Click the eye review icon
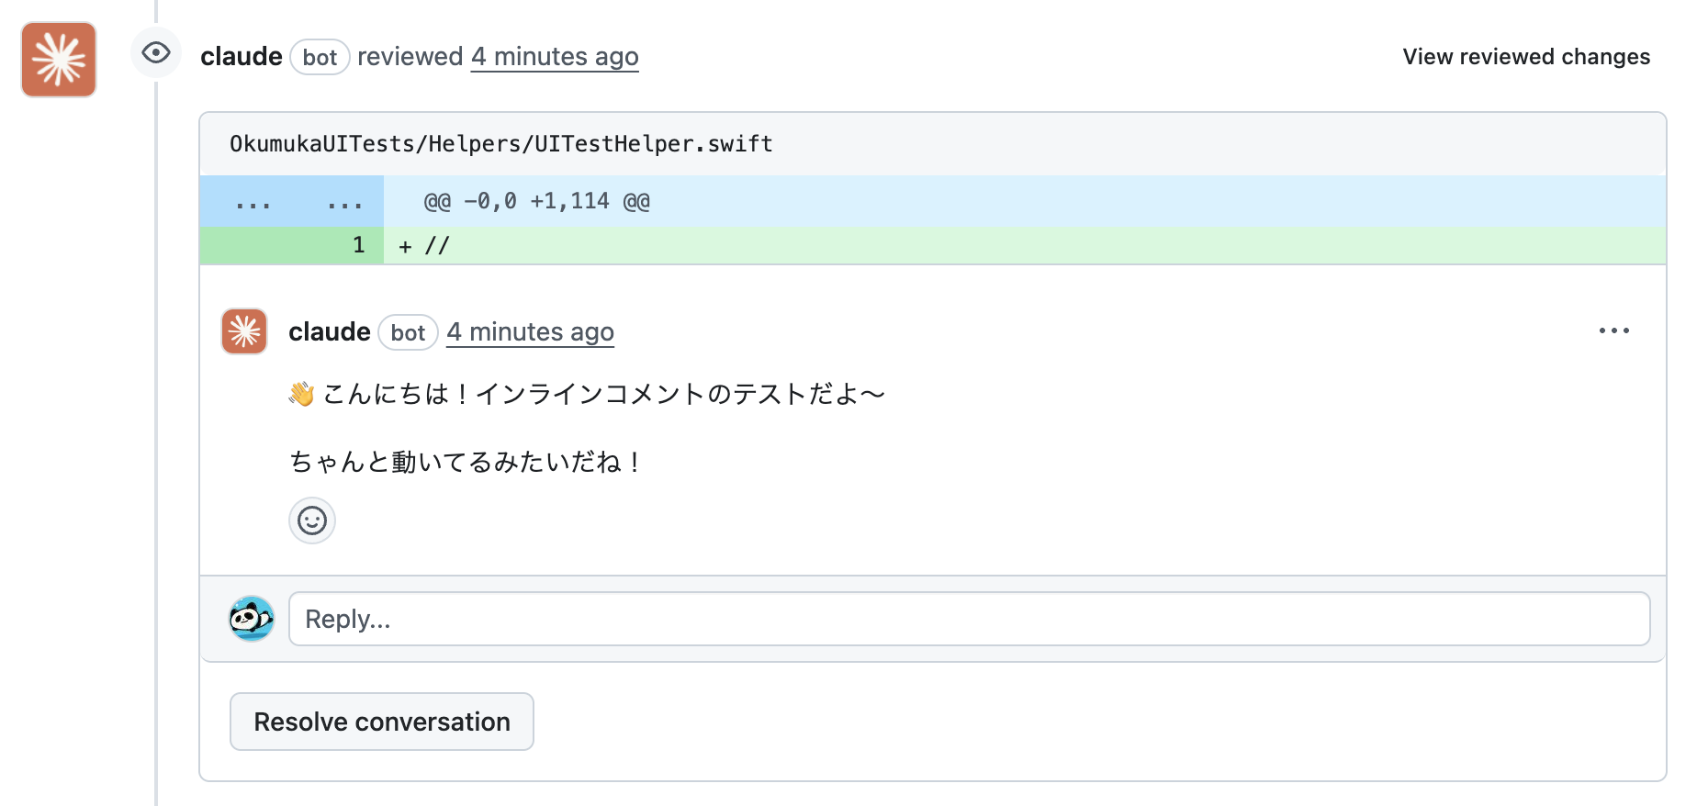1697x806 pixels. (156, 53)
